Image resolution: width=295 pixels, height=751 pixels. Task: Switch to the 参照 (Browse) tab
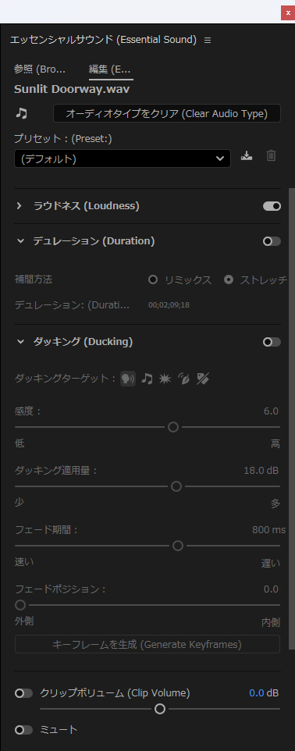click(x=40, y=69)
